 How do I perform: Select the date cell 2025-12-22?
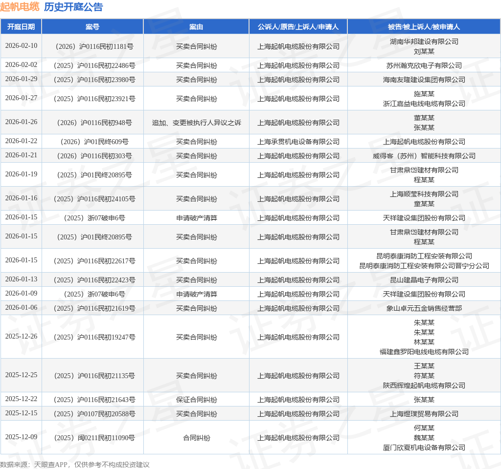coord(21,399)
